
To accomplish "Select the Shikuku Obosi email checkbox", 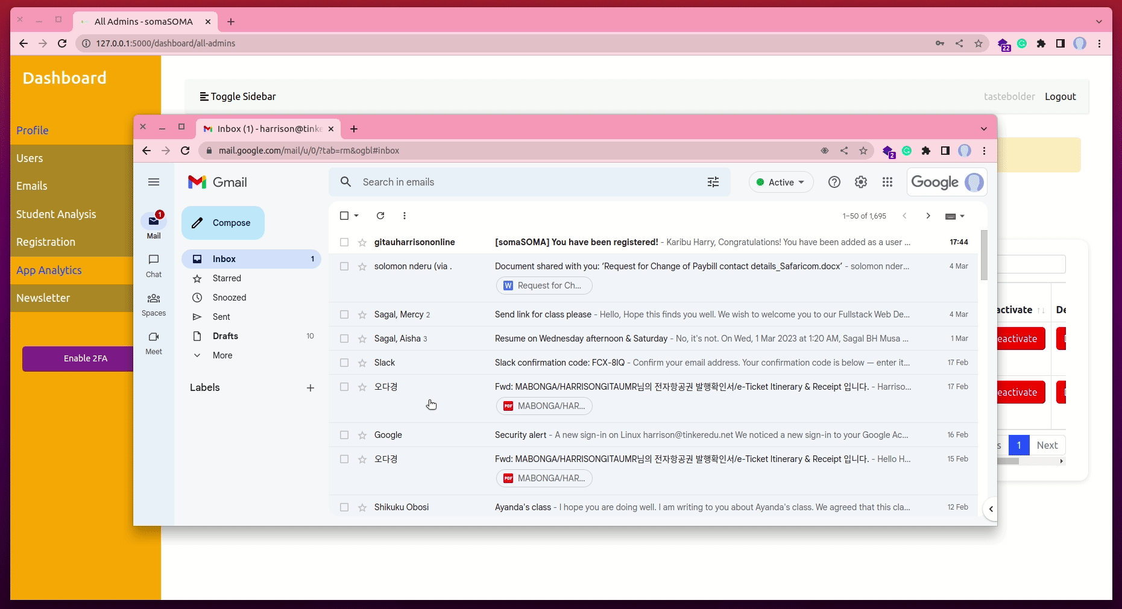I will pyautogui.click(x=344, y=507).
